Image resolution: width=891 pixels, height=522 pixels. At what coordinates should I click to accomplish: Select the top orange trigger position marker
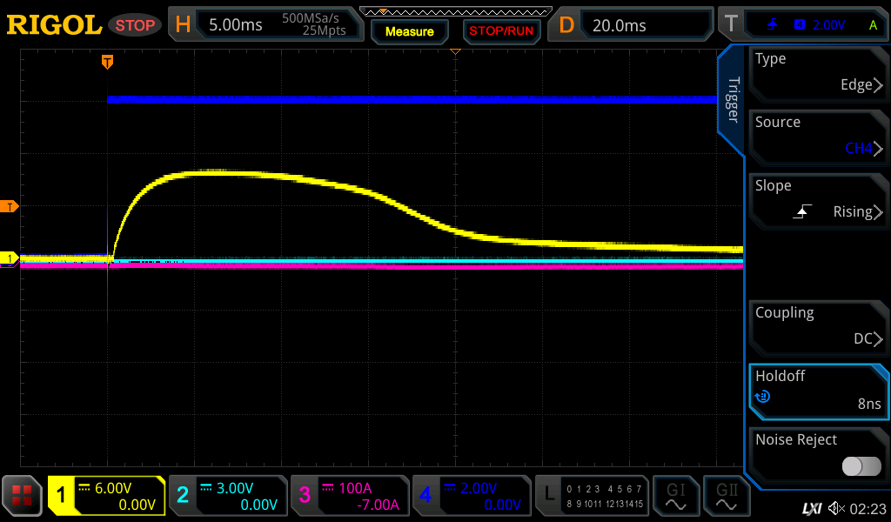107,62
